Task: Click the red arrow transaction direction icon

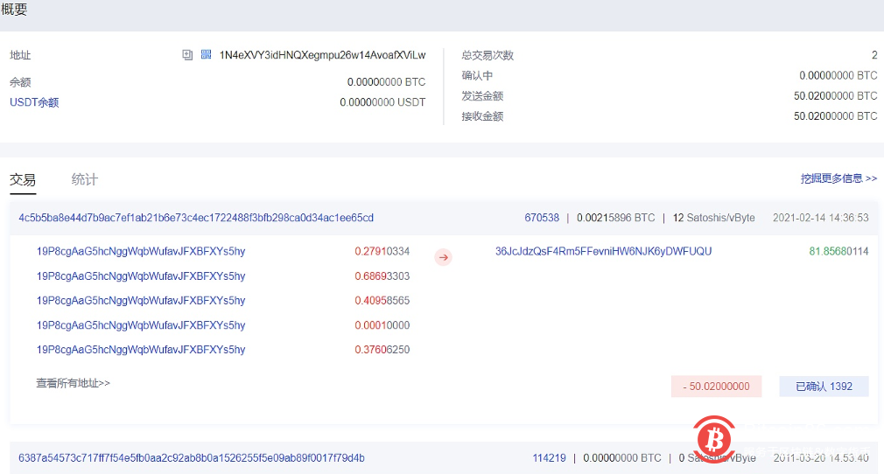Action: (x=444, y=257)
